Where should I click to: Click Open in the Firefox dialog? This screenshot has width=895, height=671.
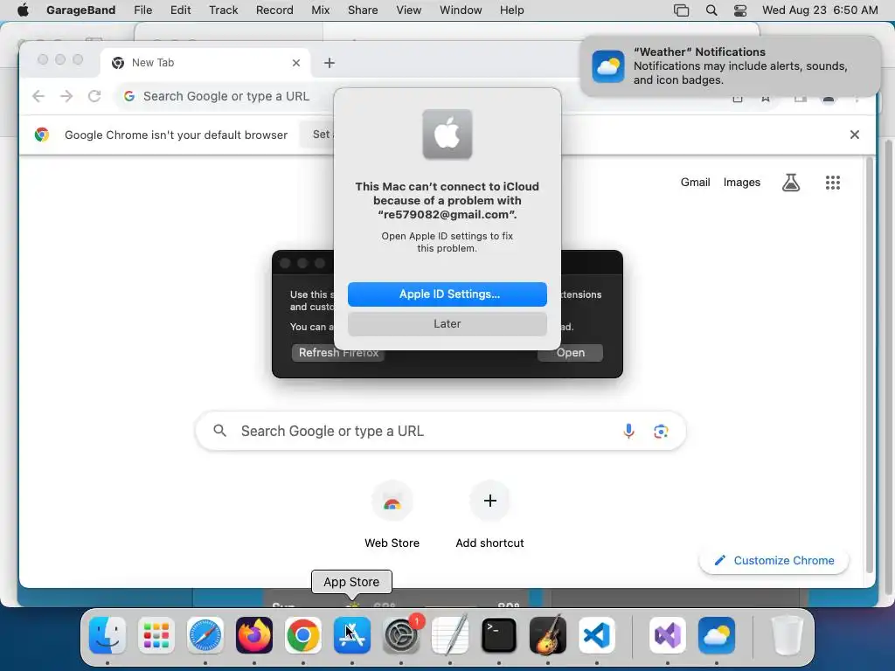(x=570, y=353)
